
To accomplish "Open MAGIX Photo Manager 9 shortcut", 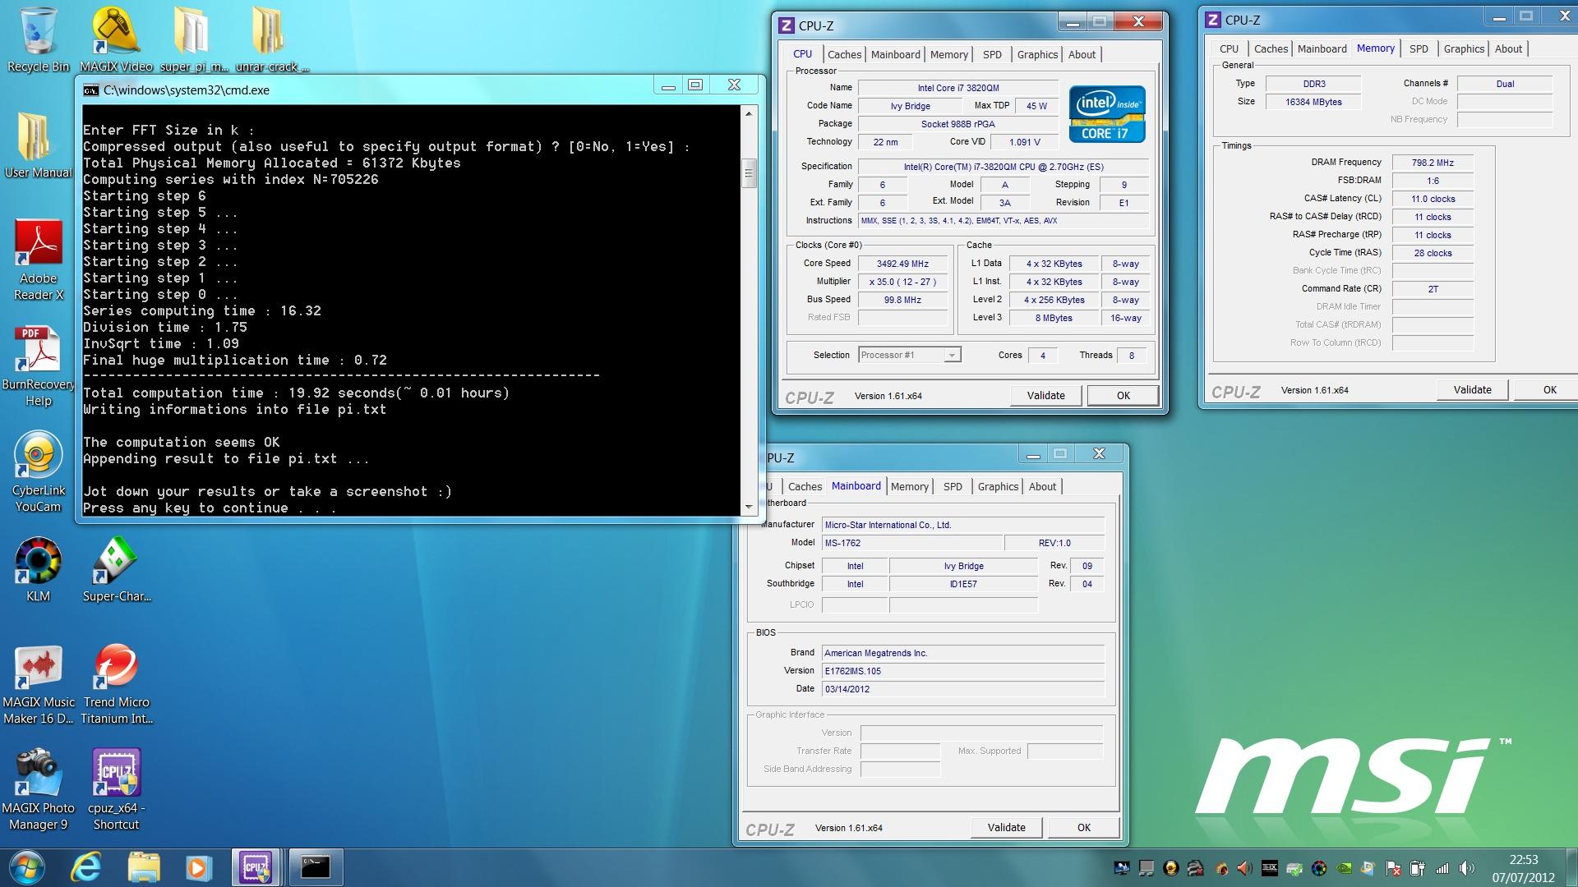I will tap(38, 789).
